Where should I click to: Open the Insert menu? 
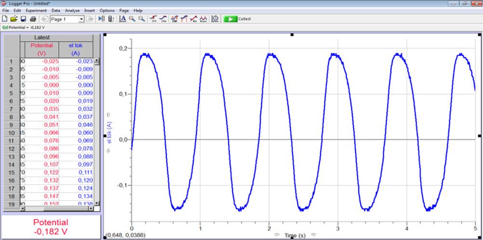click(x=90, y=10)
